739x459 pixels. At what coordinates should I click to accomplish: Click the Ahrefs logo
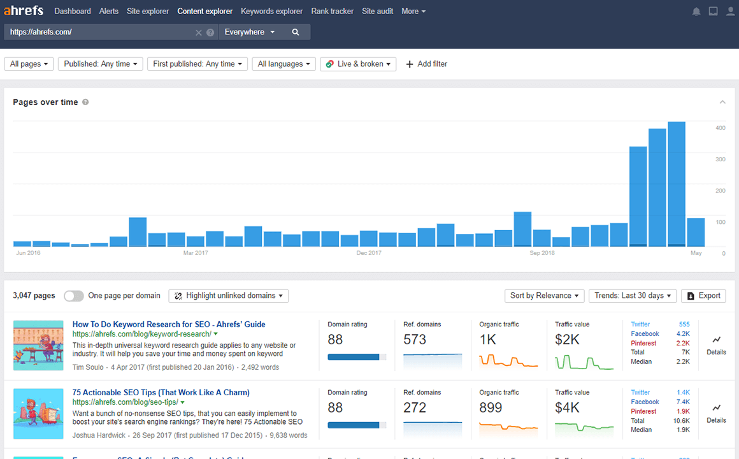tap(24, 11)
